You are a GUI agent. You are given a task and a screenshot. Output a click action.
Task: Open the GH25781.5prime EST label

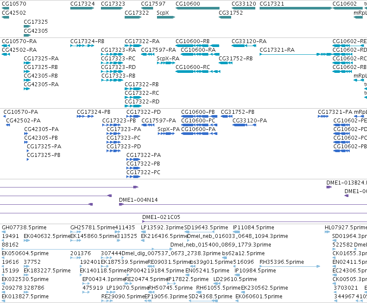point(93,228)
